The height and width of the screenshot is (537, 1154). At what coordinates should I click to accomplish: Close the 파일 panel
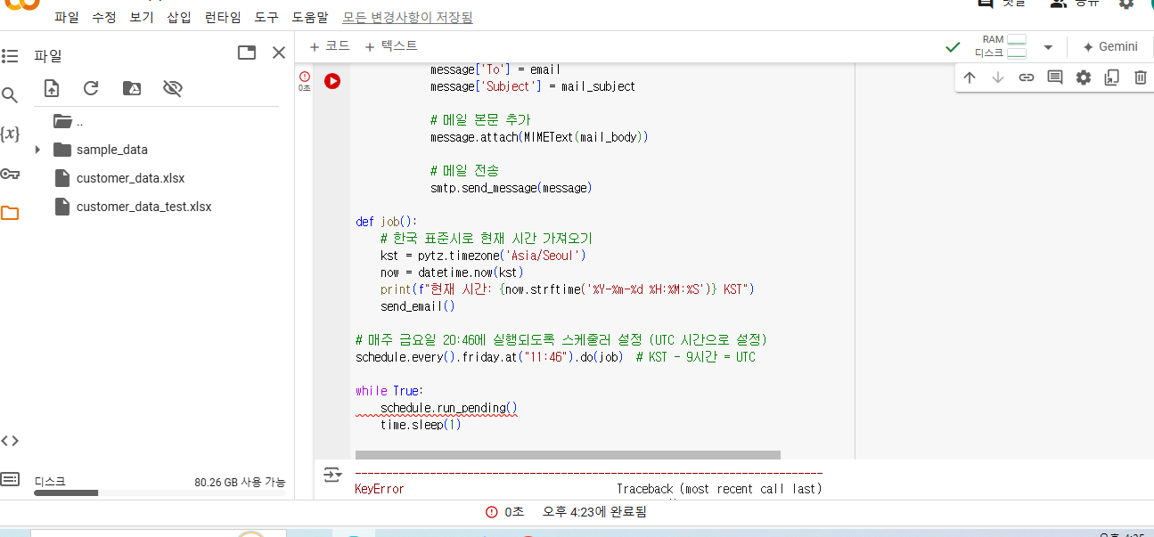click(x=279, y=53)
